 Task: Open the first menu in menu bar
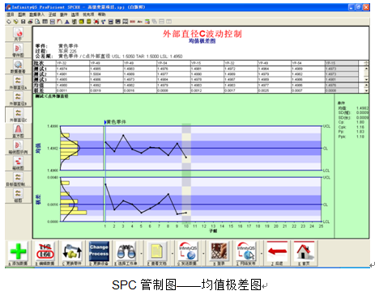[11, 15]
